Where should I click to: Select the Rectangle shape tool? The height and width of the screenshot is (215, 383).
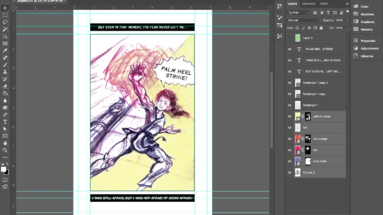tap(5, 136)
